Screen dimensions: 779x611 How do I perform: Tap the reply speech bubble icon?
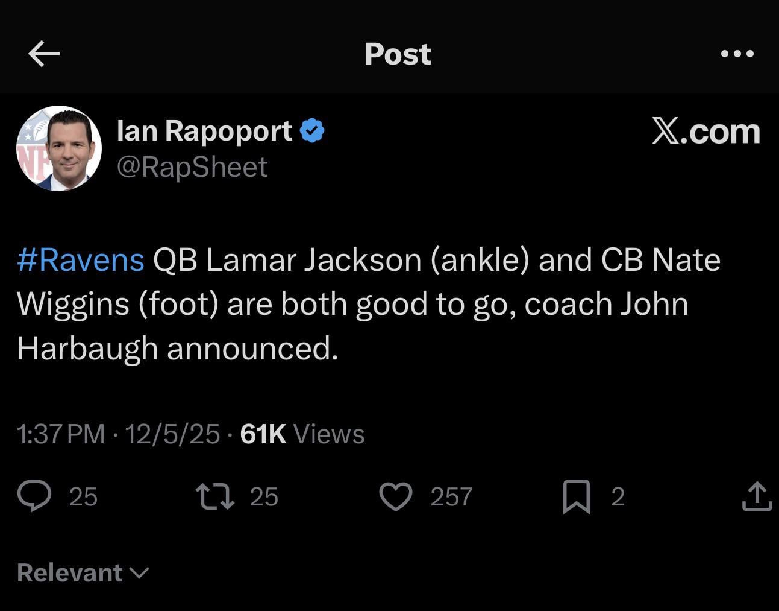click(x=34, y=496)
